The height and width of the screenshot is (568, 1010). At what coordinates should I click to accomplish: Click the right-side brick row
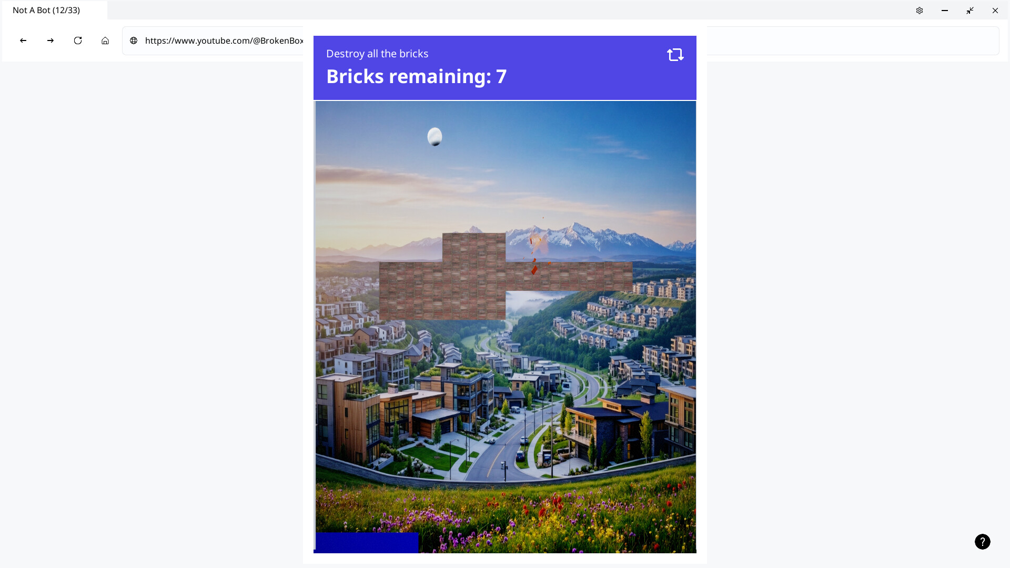(x=569, y=277)
